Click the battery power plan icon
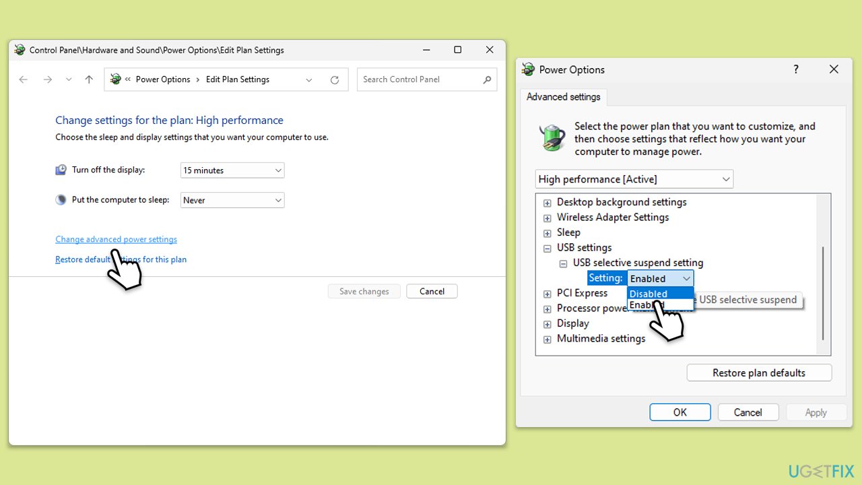This screenshot has width=862, height=485. coord(553,137)
